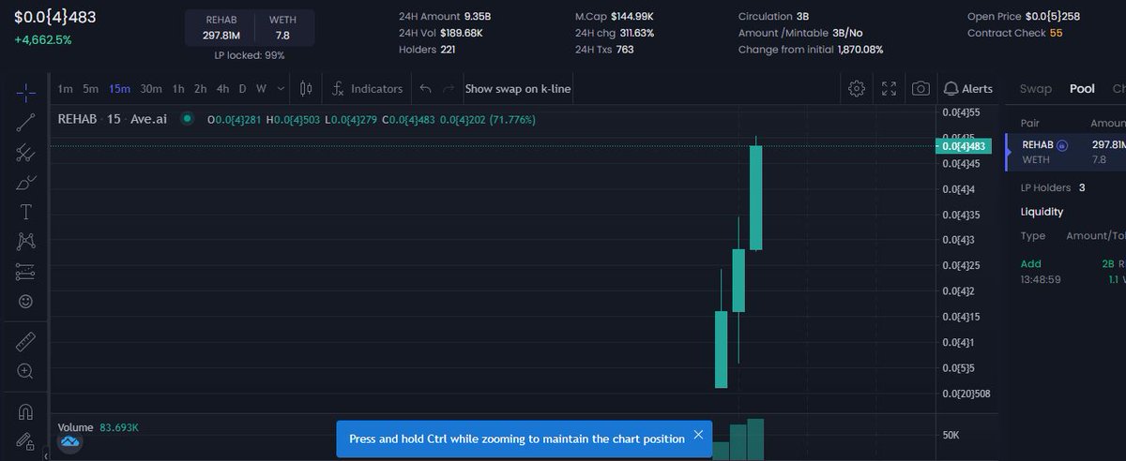
Task: Undo the last chart action
Action: pyautogui.click(x=425, y=89)
